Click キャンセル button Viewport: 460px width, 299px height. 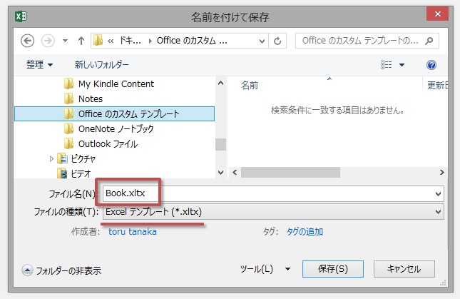(404, 269)
